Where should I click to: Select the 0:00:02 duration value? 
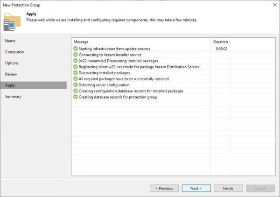[221, 49]
